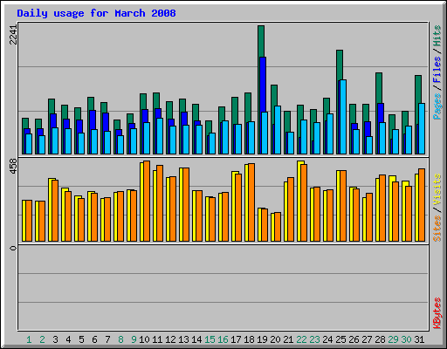Click the 'Pages' legend label
Viewport: 447px width, 349px height.
(x=437, y=106)
